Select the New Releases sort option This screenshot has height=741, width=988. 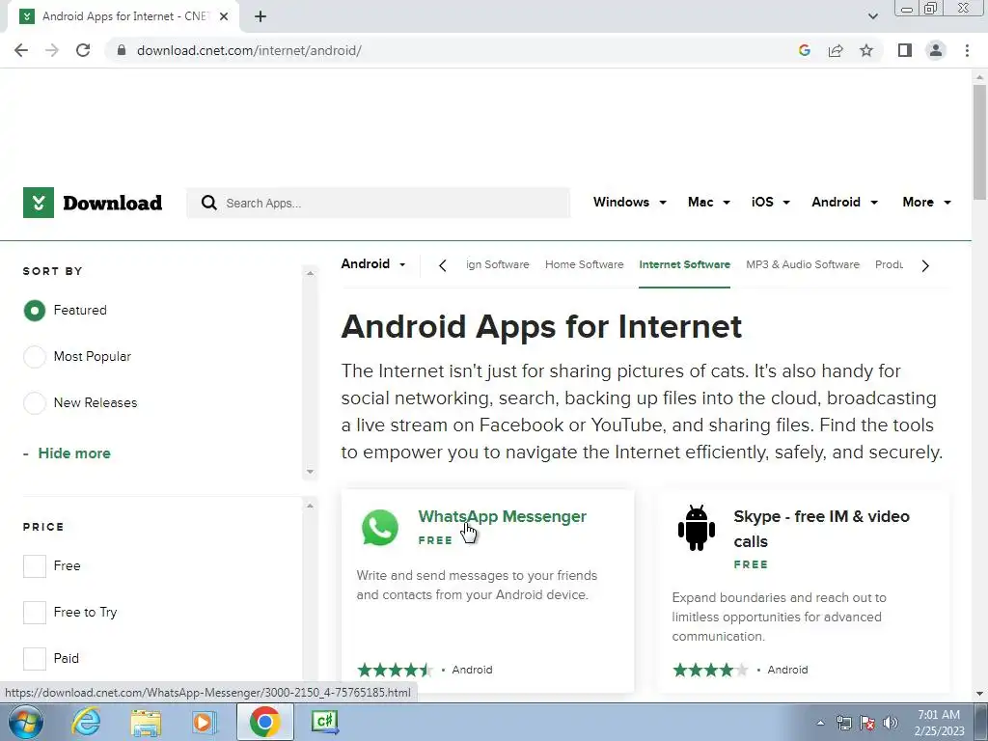click(x=35, y=402)
